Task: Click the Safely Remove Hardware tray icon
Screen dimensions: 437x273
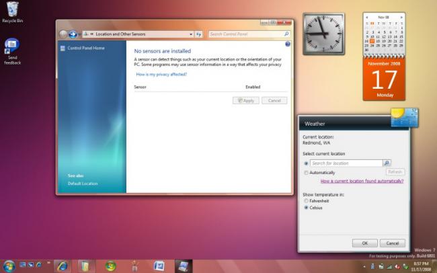Action: pos(405,267)
